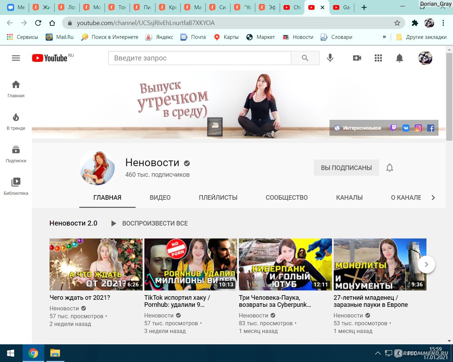Screen dimensions: 453x362
Task: Select the ГЛАВНАЯ channel tab
Action: point(107,198)
